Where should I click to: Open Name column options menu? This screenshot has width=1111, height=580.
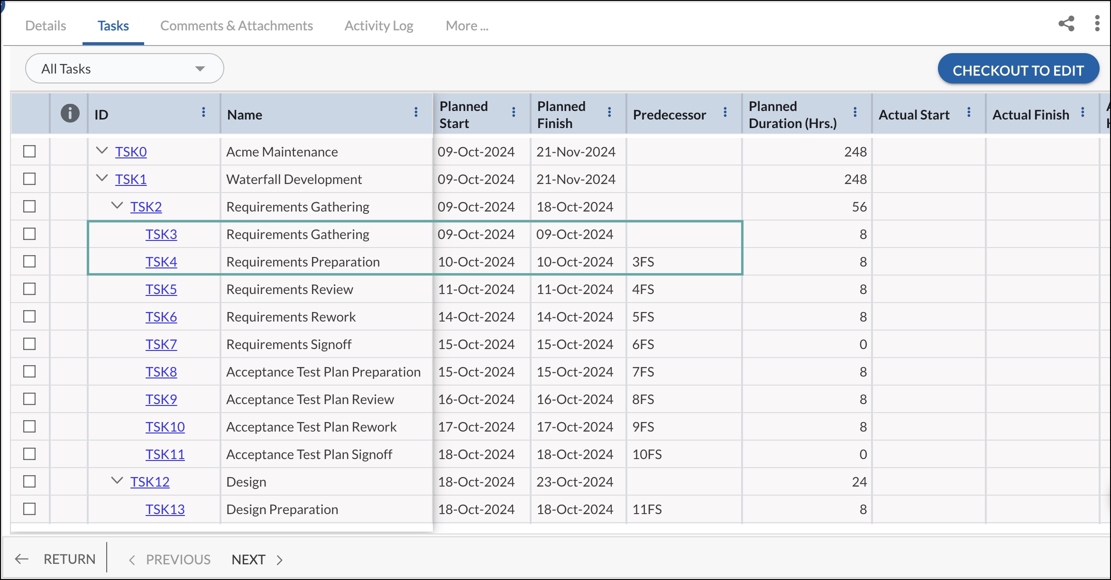[416, 112]
